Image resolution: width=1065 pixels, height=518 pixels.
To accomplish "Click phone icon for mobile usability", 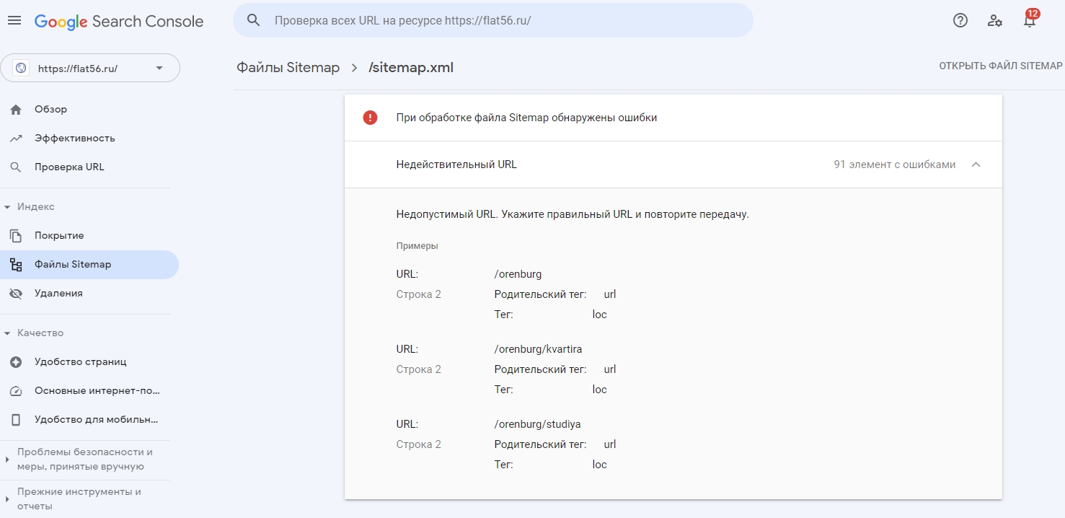I will (x=16, y=420).
